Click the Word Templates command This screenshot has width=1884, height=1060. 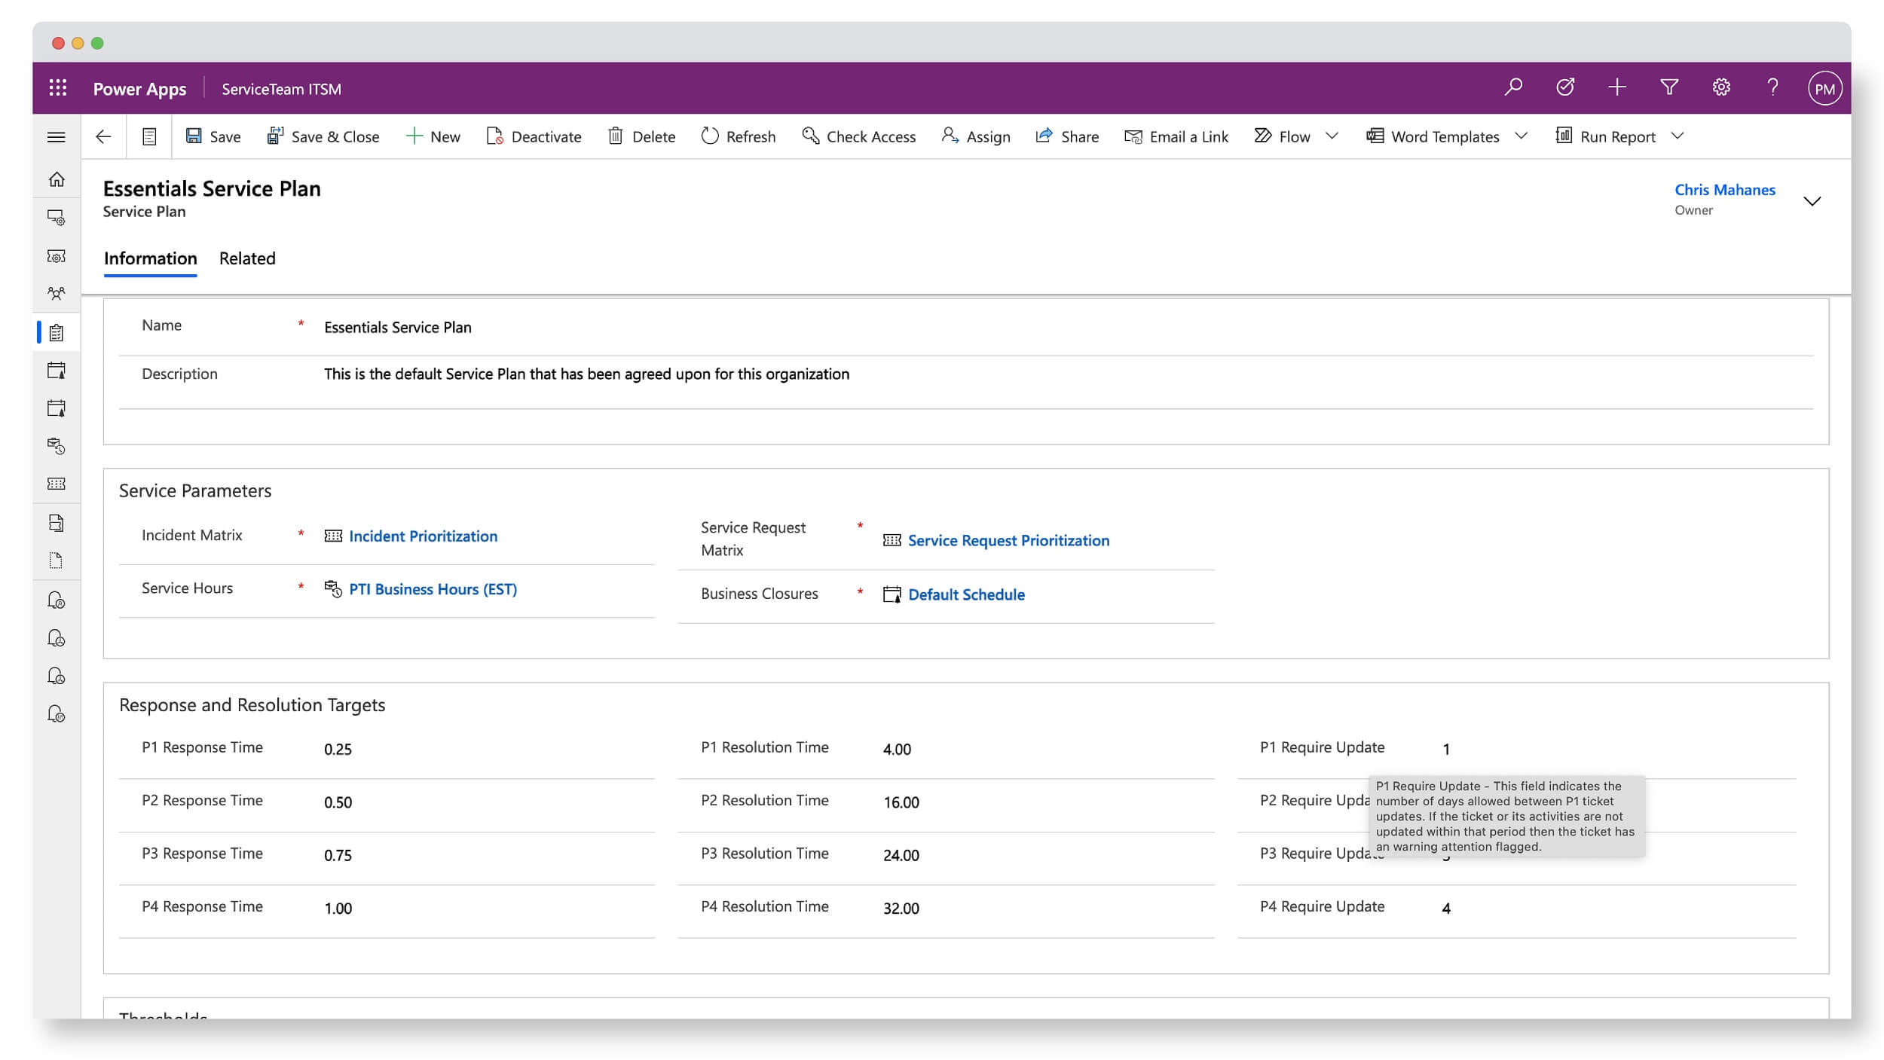coord(1433,136)
